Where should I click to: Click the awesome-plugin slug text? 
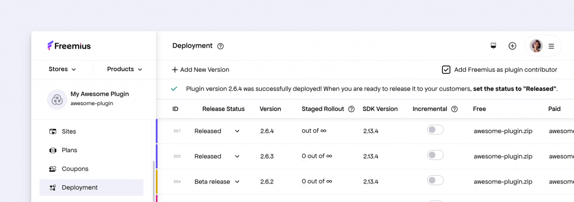click(92, 104)
